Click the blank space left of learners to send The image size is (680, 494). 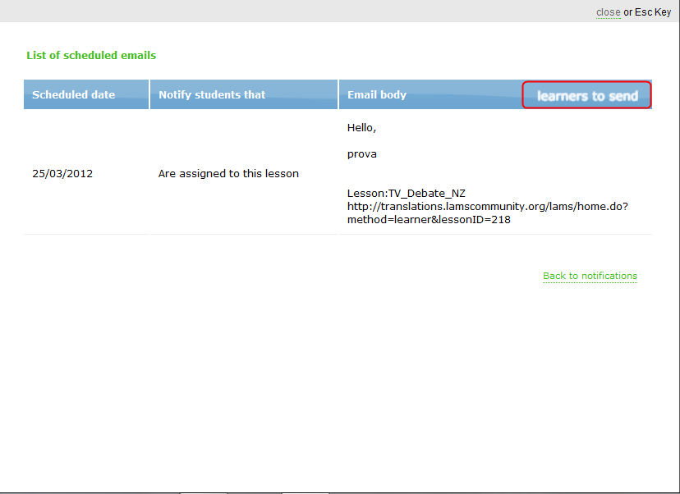point(468,94)
